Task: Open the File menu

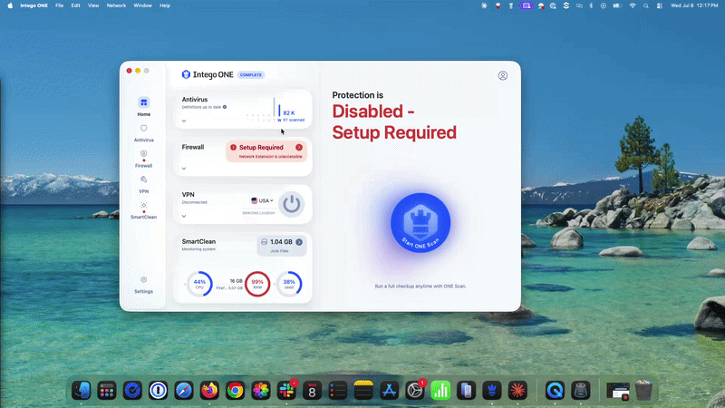Action: pos(59,5)
